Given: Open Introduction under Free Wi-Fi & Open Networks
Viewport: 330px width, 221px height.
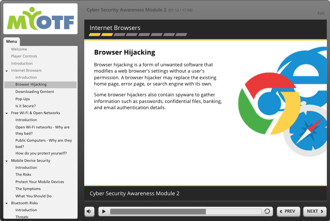Looking at the screenshot, I should [x=26, y=120].
